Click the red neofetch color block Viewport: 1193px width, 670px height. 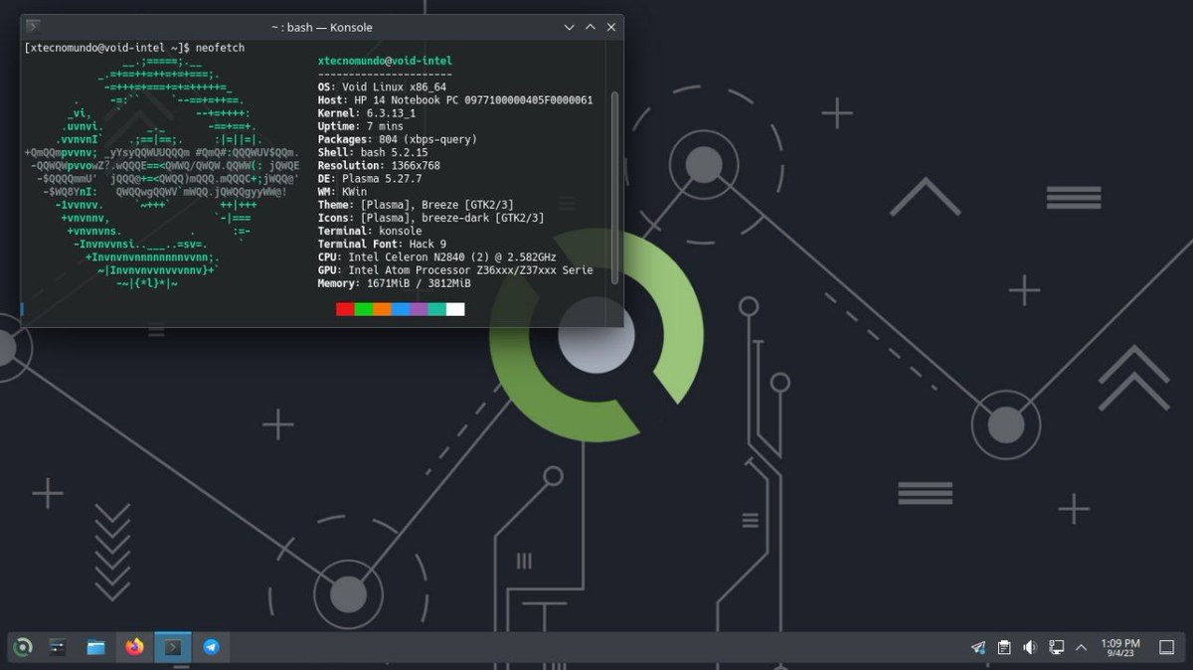345,309
